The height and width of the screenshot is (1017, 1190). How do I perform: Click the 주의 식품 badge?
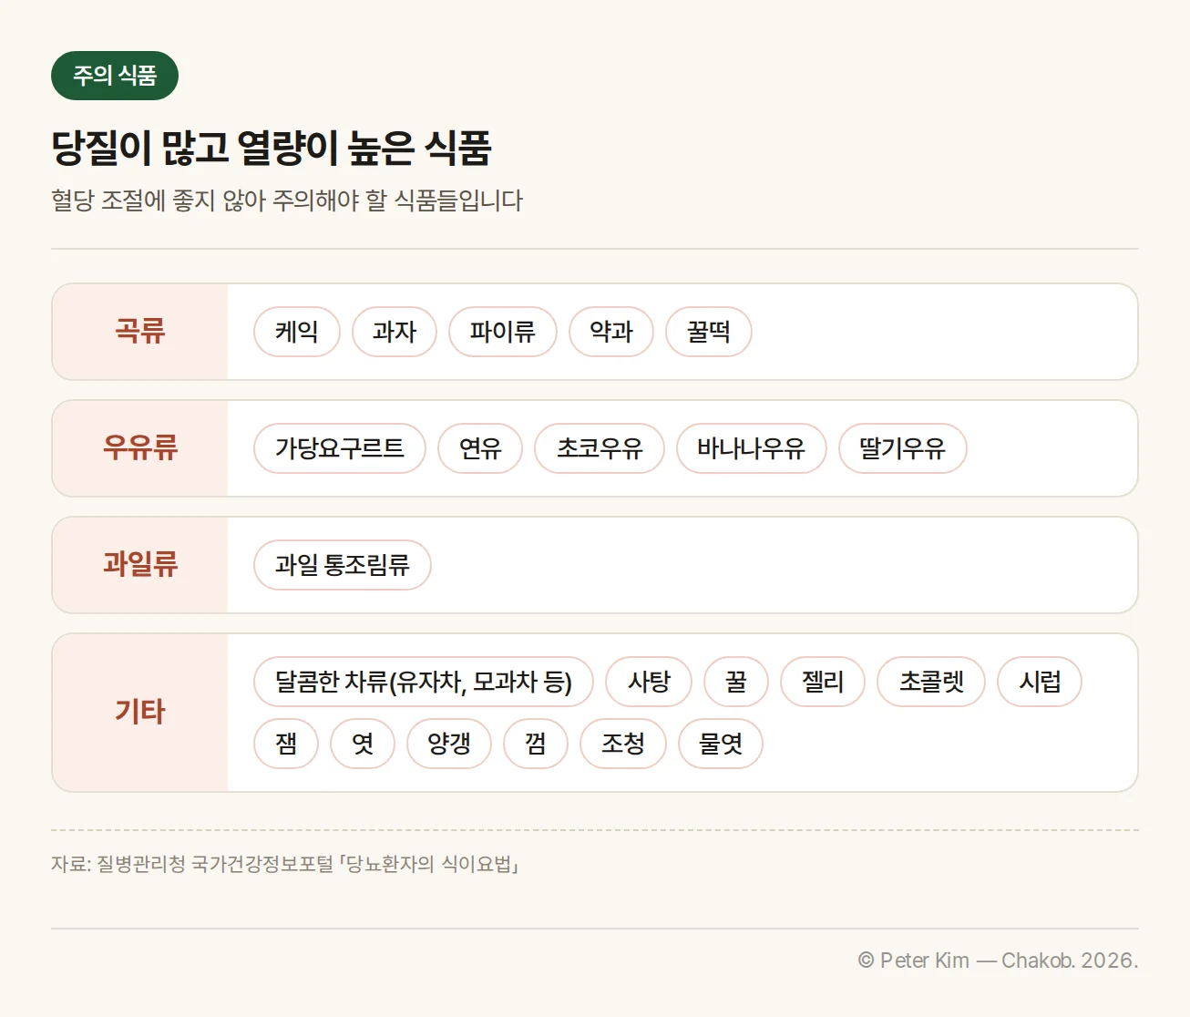click(115, 76)
